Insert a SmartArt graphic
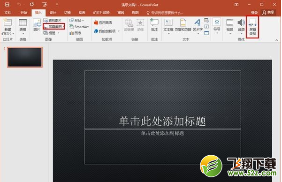The image size is (282, 182). [79, 27]
